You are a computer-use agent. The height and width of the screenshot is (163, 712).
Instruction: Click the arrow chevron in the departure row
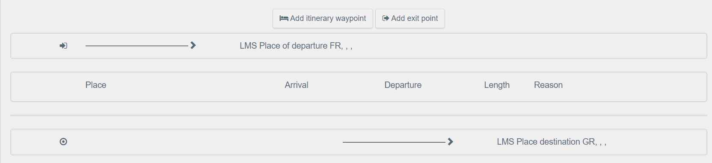[193, 45]
